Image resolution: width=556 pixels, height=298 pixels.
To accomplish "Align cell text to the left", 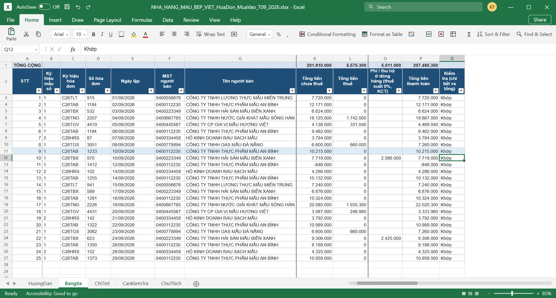I will [x=162, y=34].
